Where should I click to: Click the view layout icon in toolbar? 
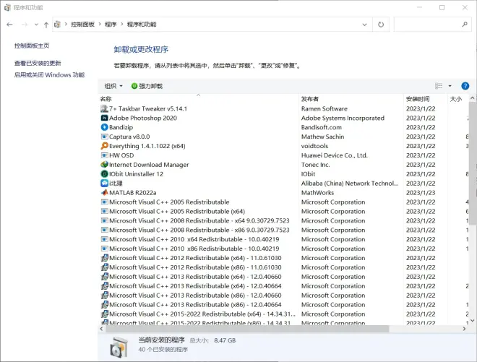439,86
